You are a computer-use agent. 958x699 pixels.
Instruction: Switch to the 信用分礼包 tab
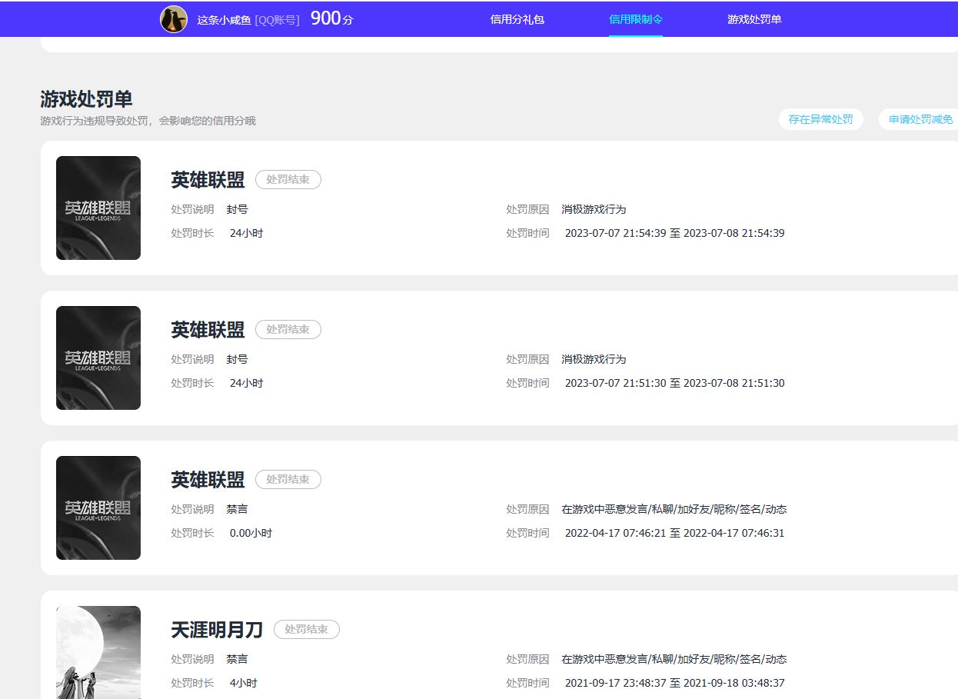(x=516, y=19)
